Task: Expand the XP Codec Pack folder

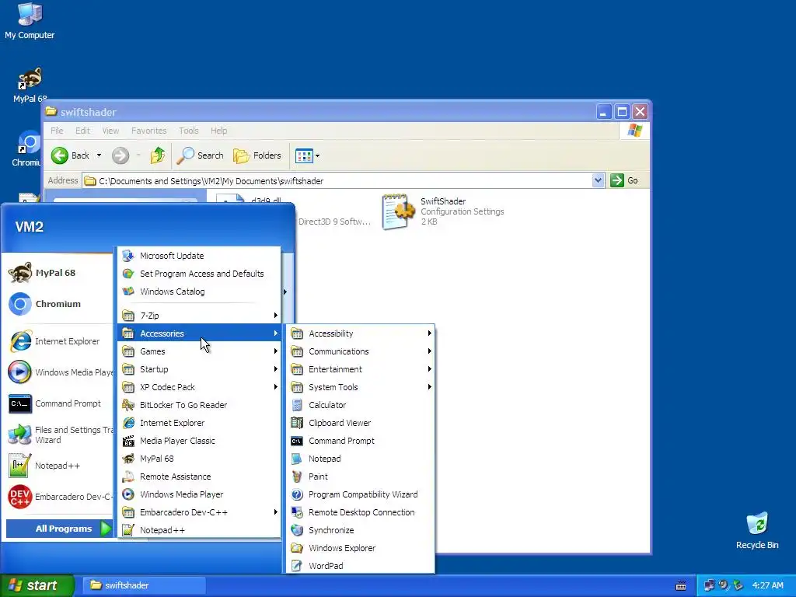Action: (199, 387)
